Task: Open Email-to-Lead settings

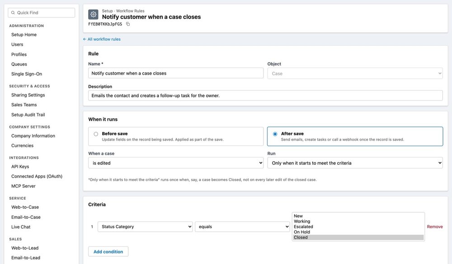Action: pos(26,258)
